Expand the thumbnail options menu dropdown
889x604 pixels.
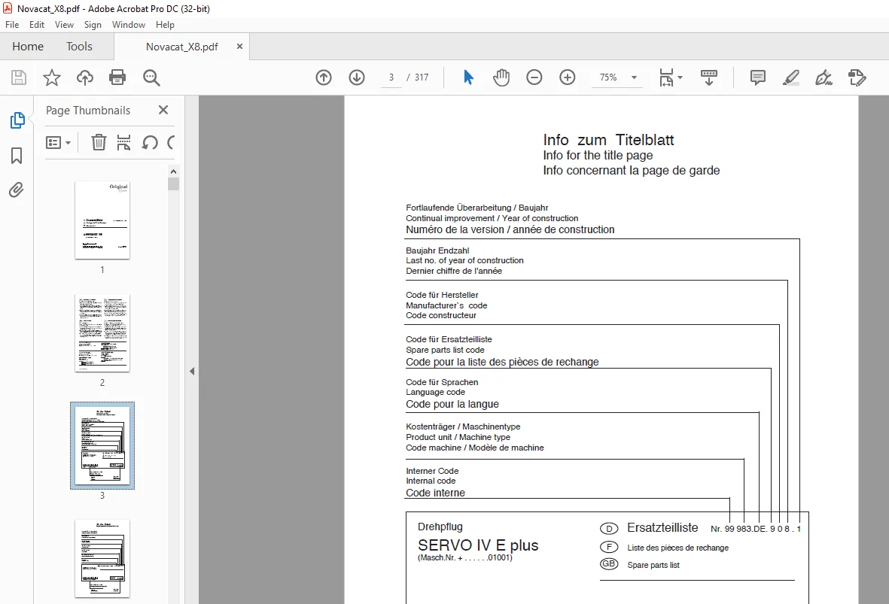coord(59,142)
